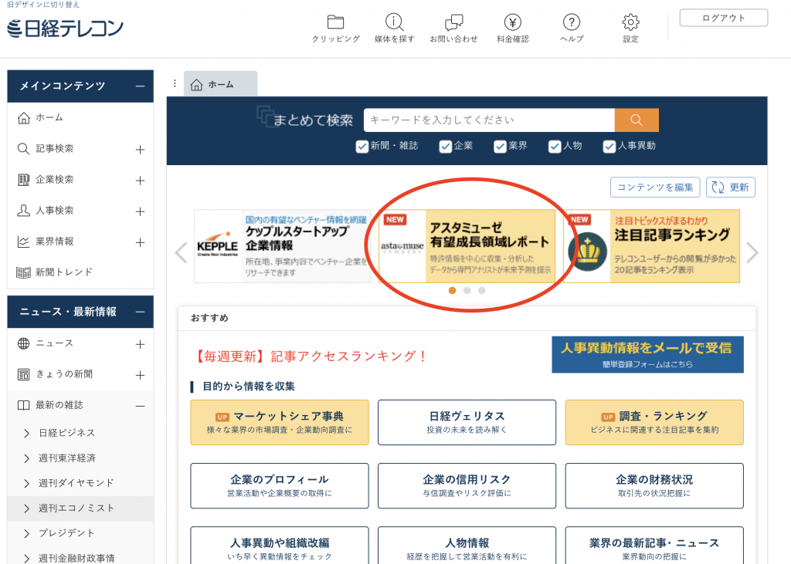Viewport: 791px width, 564px height.
Task: Click the crown icon in ranking banner
Action: [x=587, y=252]
